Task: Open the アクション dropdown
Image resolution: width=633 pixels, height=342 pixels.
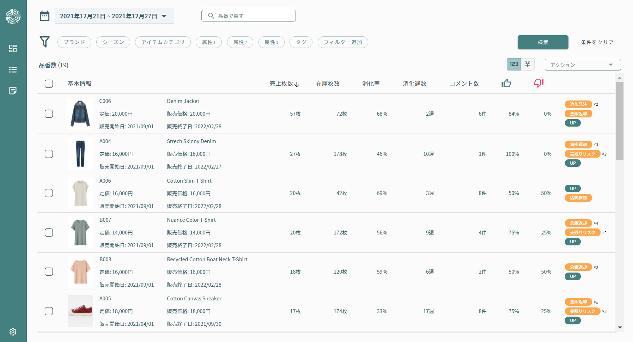Action: (x=582, y=65)
